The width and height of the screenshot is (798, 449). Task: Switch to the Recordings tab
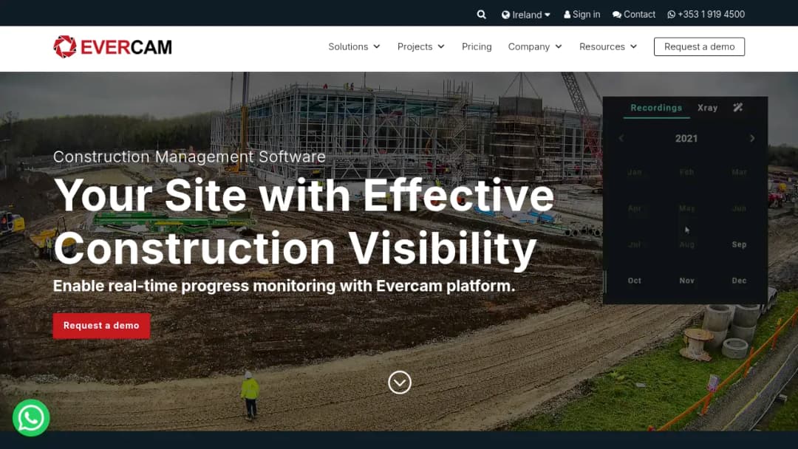(x=656, y=108)
